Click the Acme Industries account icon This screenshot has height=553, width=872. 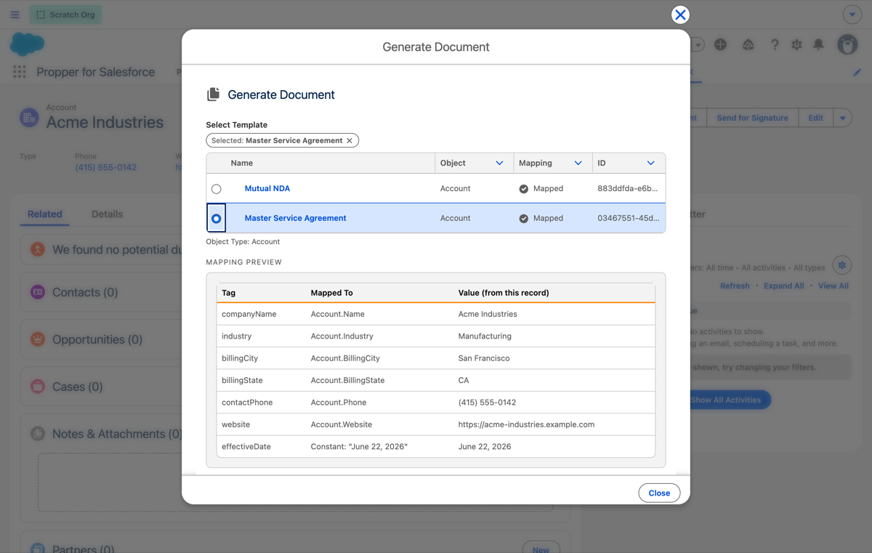[29, 117]
